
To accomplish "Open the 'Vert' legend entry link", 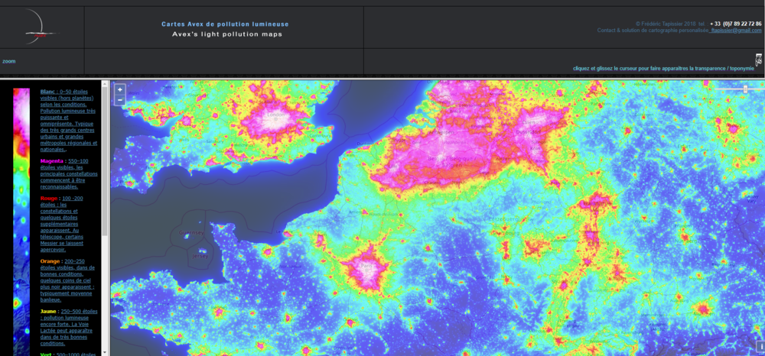I will tap(69, 354).
